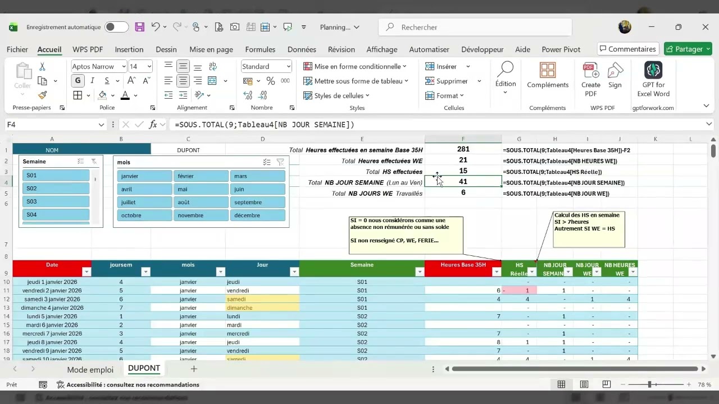Open the Compléments add-ins button
Screen dimensions: 719x404
pyautogui.click(x=548, y=76)
